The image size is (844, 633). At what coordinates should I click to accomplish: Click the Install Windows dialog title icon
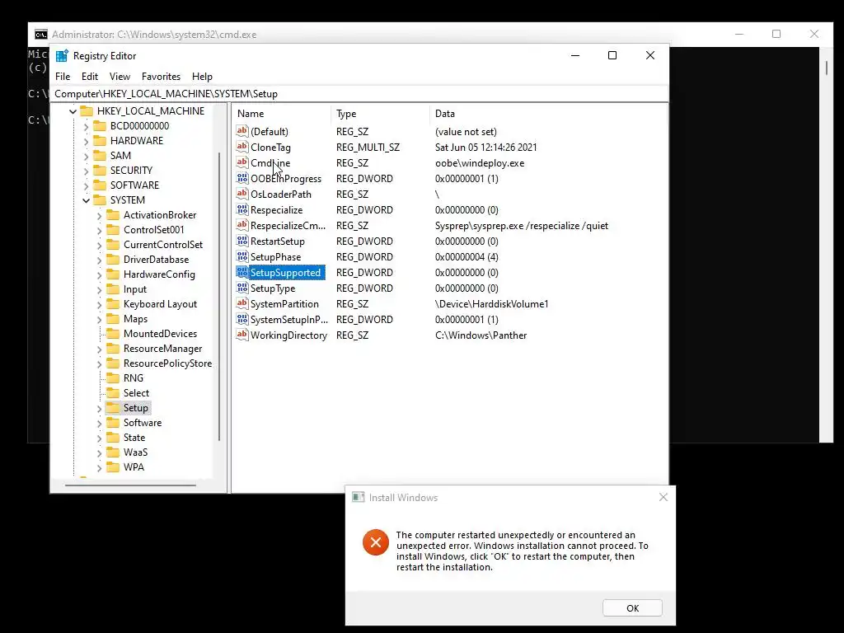(358, 497)
